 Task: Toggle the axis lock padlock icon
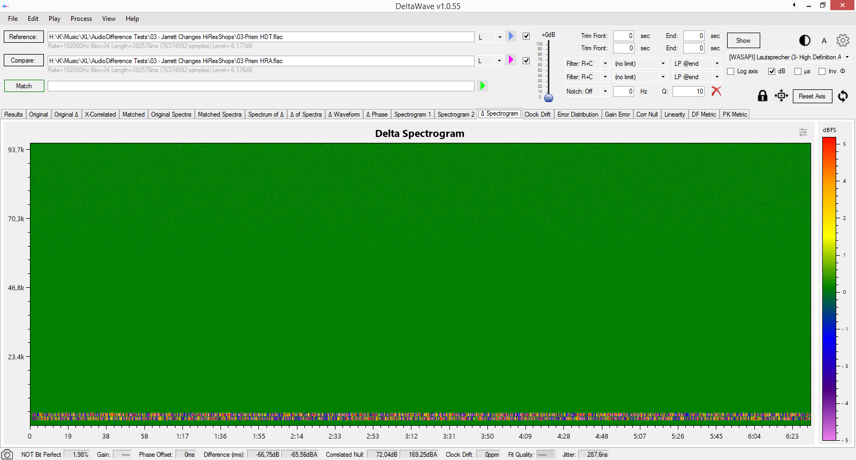coord(762,96)
